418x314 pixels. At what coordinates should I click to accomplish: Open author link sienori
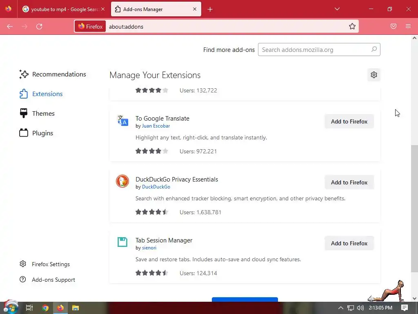[149, 248]
